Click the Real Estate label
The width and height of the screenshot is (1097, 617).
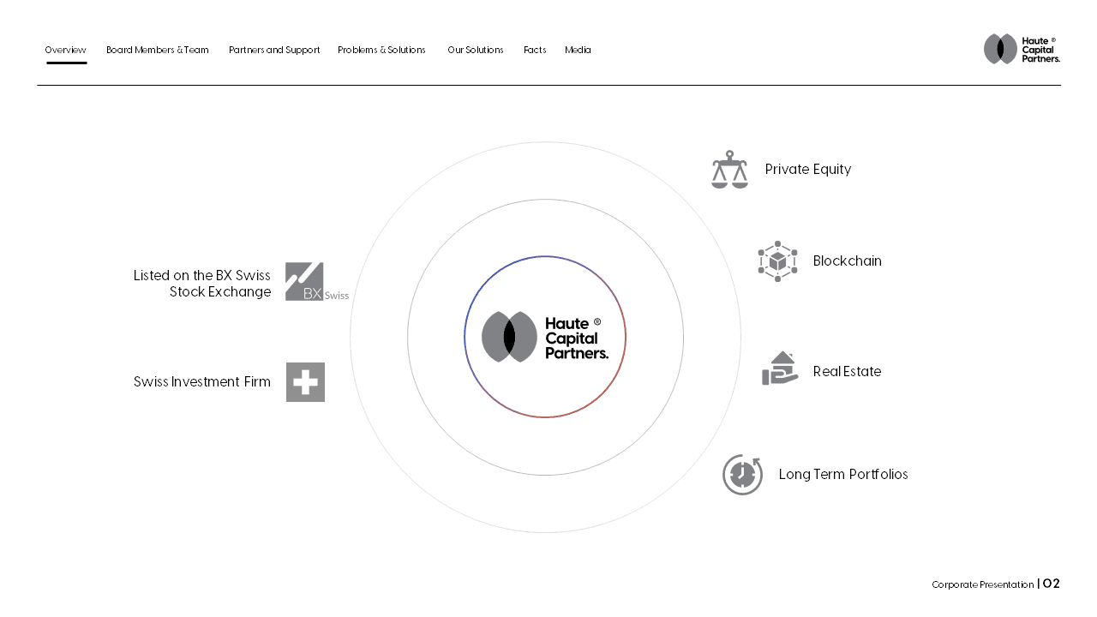click(848, 372)
